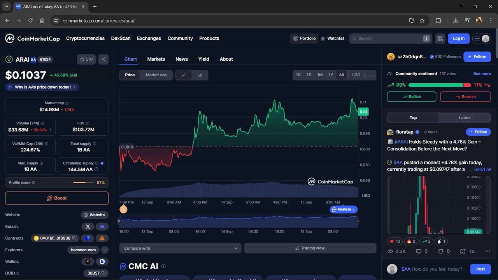The height and width of the screenshot is (280, 498).
Task: Open the Discord social link
Action: (102, 226)
